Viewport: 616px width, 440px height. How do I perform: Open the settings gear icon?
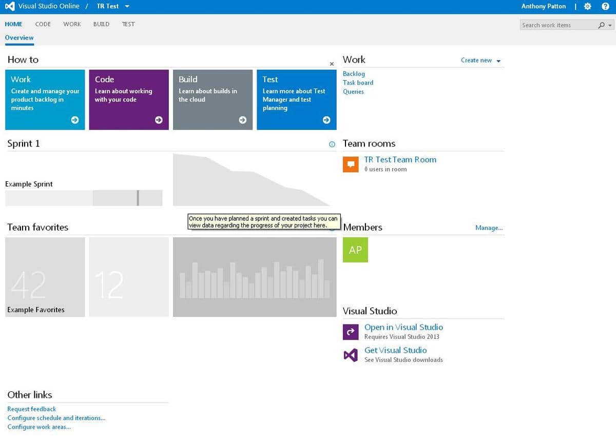pos(588,6)
